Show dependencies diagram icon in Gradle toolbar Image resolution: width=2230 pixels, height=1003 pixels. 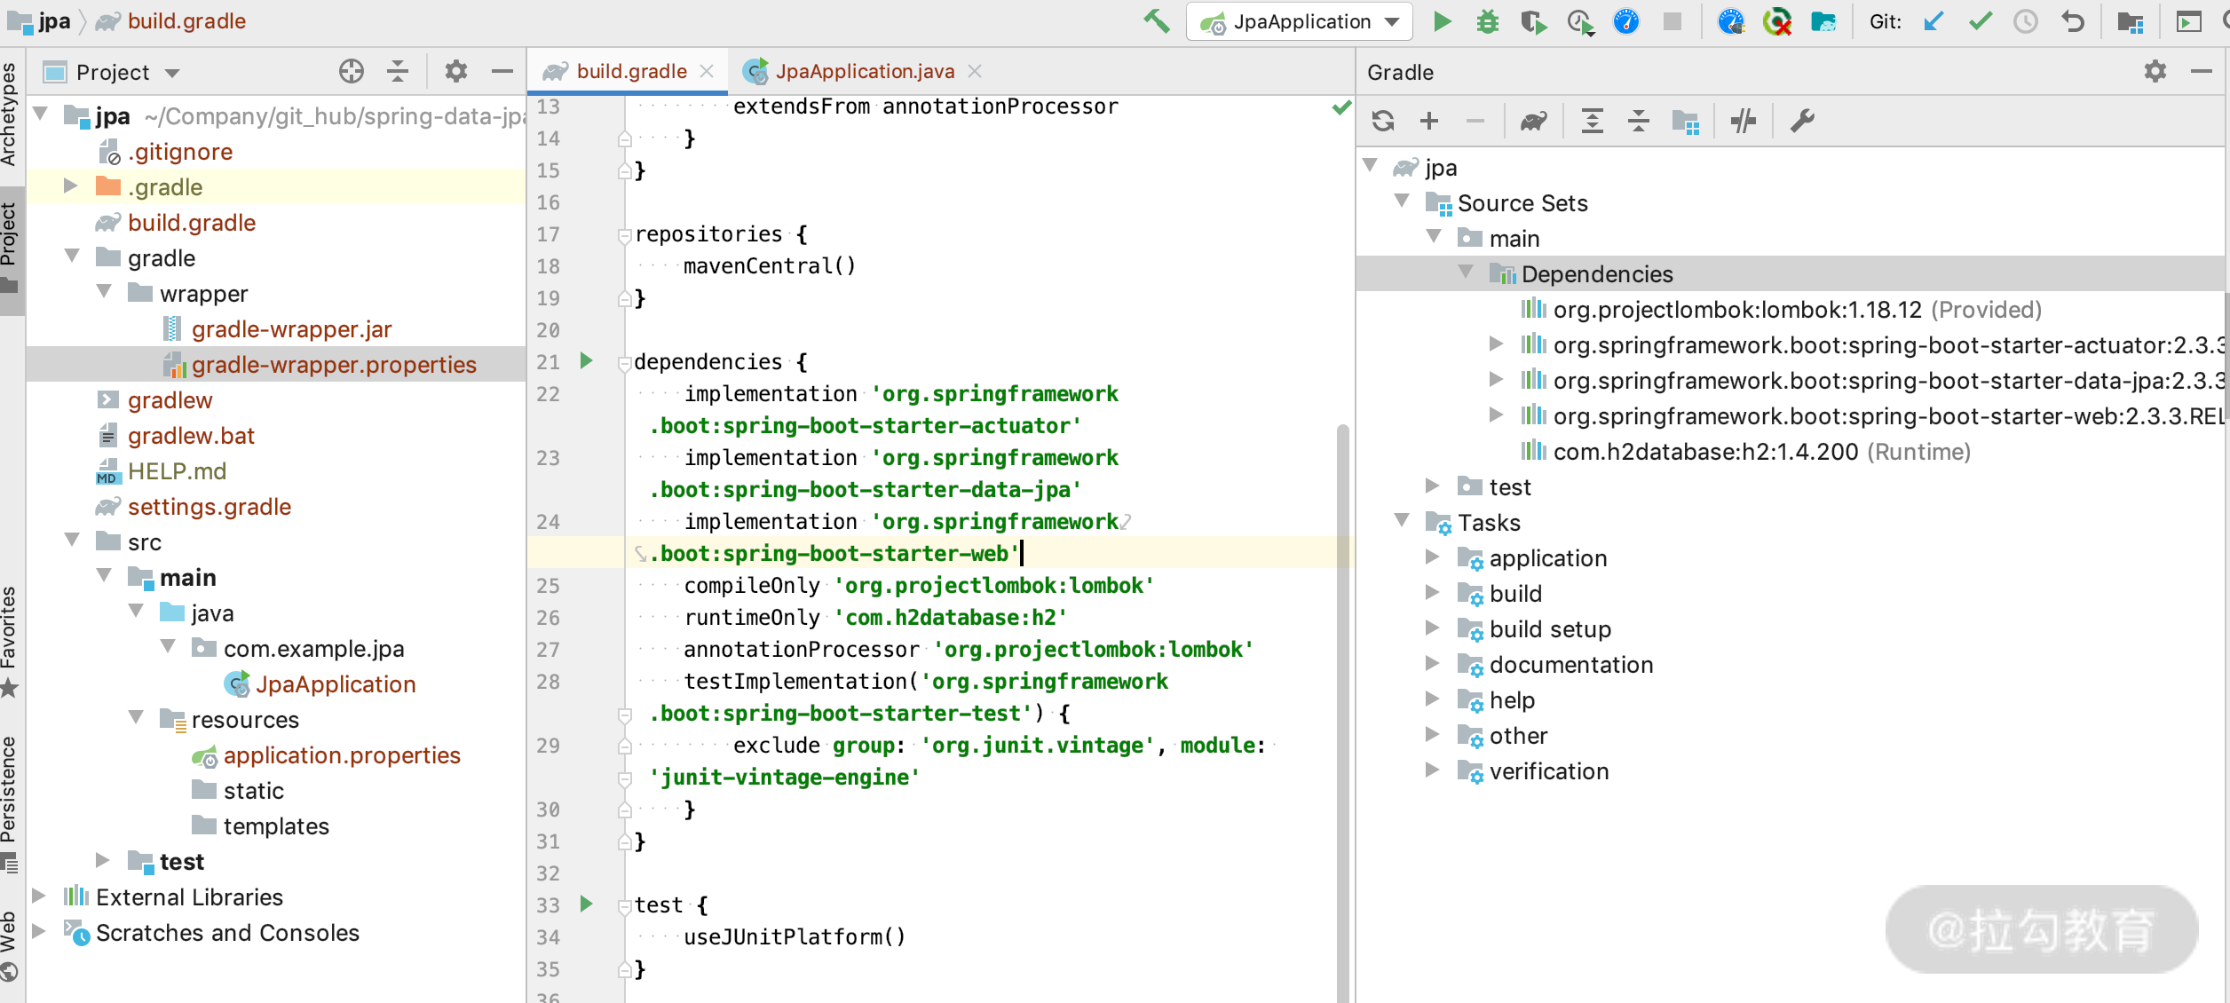pyautogui.click(x=1685, y=121)
